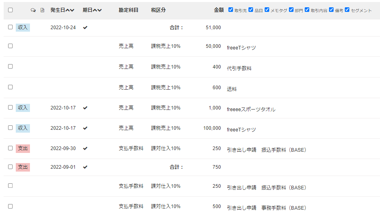
Task: Select the 2022-10-24 合計 51,000 row checkbox
Action: pos(10,27)
